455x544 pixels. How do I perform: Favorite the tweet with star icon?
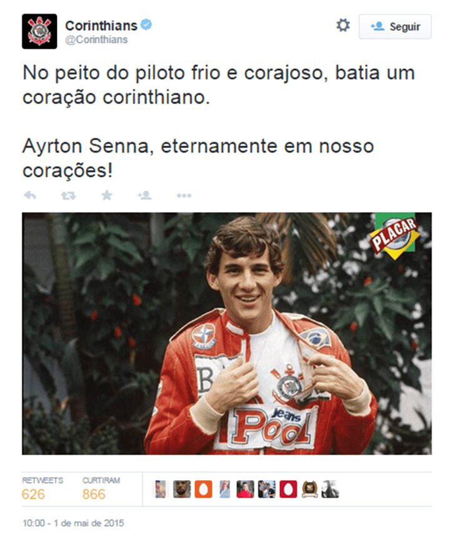pyautogui.click(x=107, y=195)
